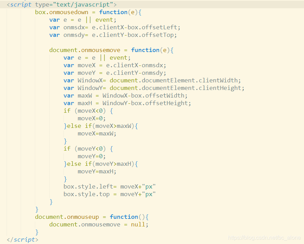Place cursor on the 'var WindowY=' clientHeight line

(x=154, y=88)
